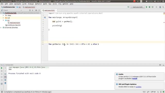Select Kotlintutorials.iml in project tree
The height and width of the screenshot is (93, 165).
pyautogui.click(x=13, y=25)
